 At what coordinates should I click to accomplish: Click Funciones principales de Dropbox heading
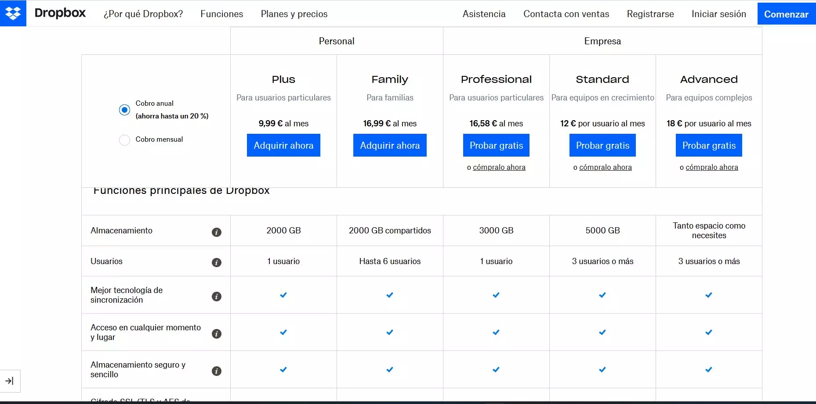point(181,191)
